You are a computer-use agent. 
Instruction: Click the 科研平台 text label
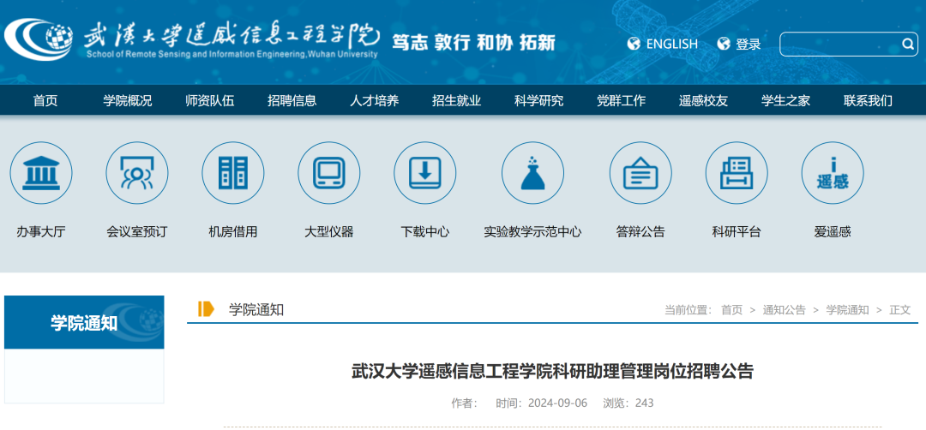click(737, 232)
